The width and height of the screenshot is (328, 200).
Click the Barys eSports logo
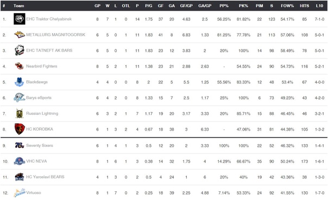coord(19,98)
